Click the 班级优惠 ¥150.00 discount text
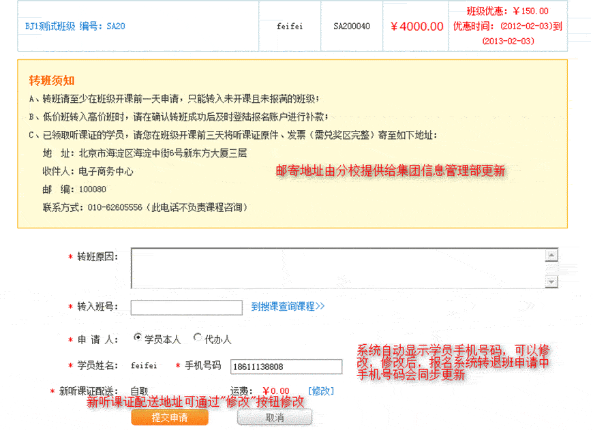Image resolution: width=593 pixels, height=430 pixels. [x=507, y=12]
